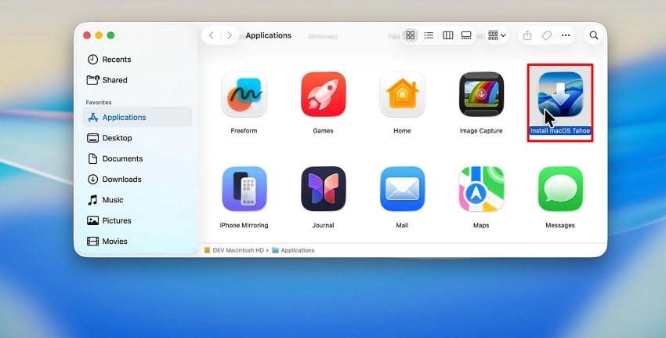This screenshot has width=666, height=338.
Task: Open the more actions ellipsis menu
Action: [566, 35]
